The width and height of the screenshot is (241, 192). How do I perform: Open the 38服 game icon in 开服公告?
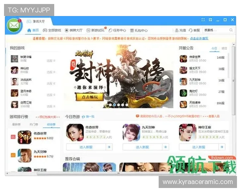(184, 70)
